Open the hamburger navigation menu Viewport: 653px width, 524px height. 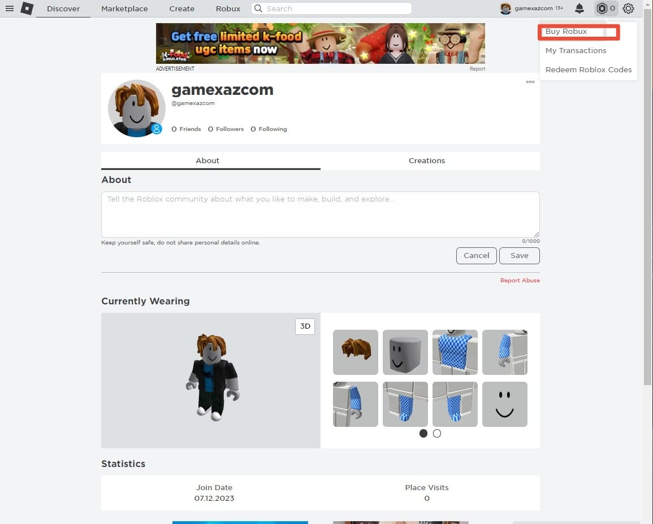pyautogui.click(x=10, y=8)
